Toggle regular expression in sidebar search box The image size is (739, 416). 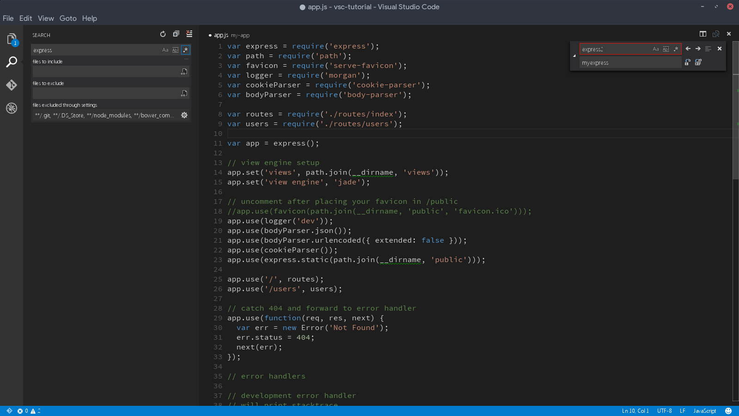point(186,50)
